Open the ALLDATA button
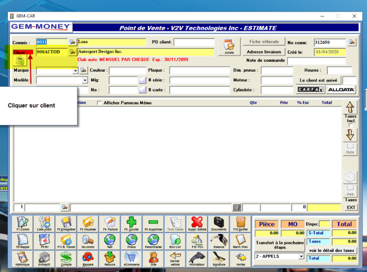Screen dimensions: 367x272 tap(341, 90)
